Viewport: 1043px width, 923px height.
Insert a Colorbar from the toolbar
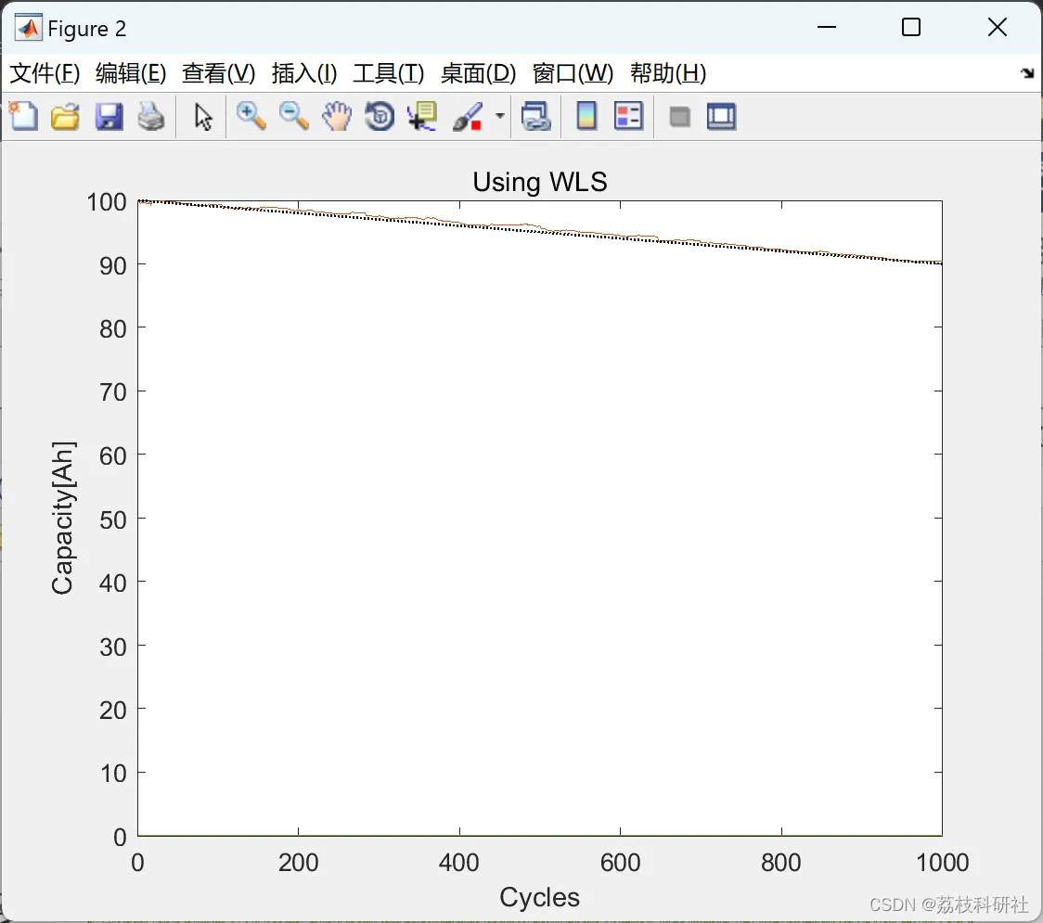point(586,116)
